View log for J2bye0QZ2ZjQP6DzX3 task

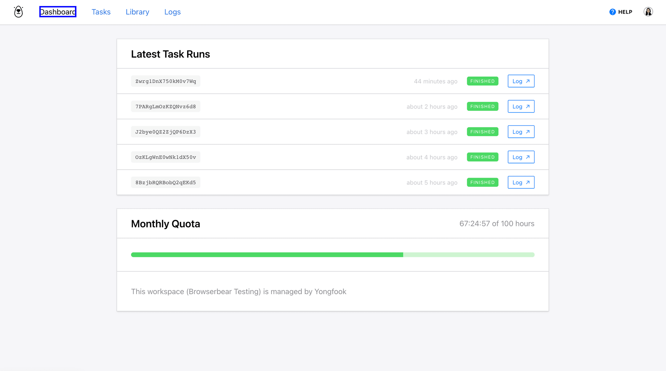[520, 131]
